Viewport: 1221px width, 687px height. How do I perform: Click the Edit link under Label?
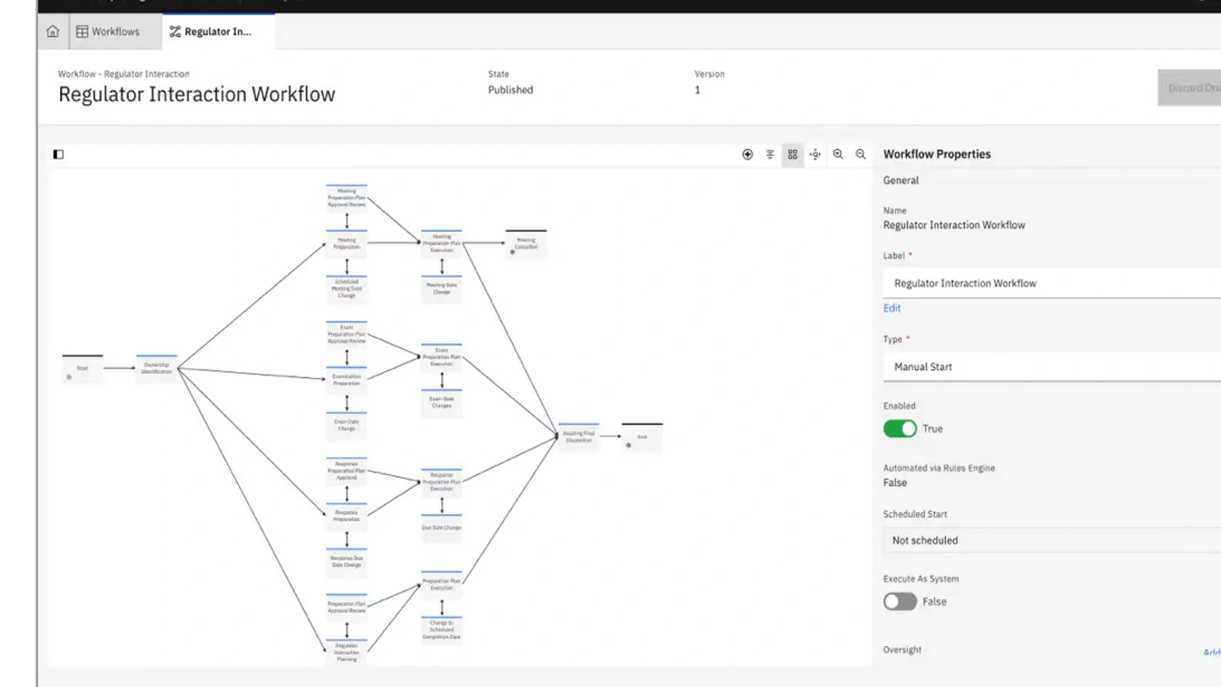(x=892, y=308)
